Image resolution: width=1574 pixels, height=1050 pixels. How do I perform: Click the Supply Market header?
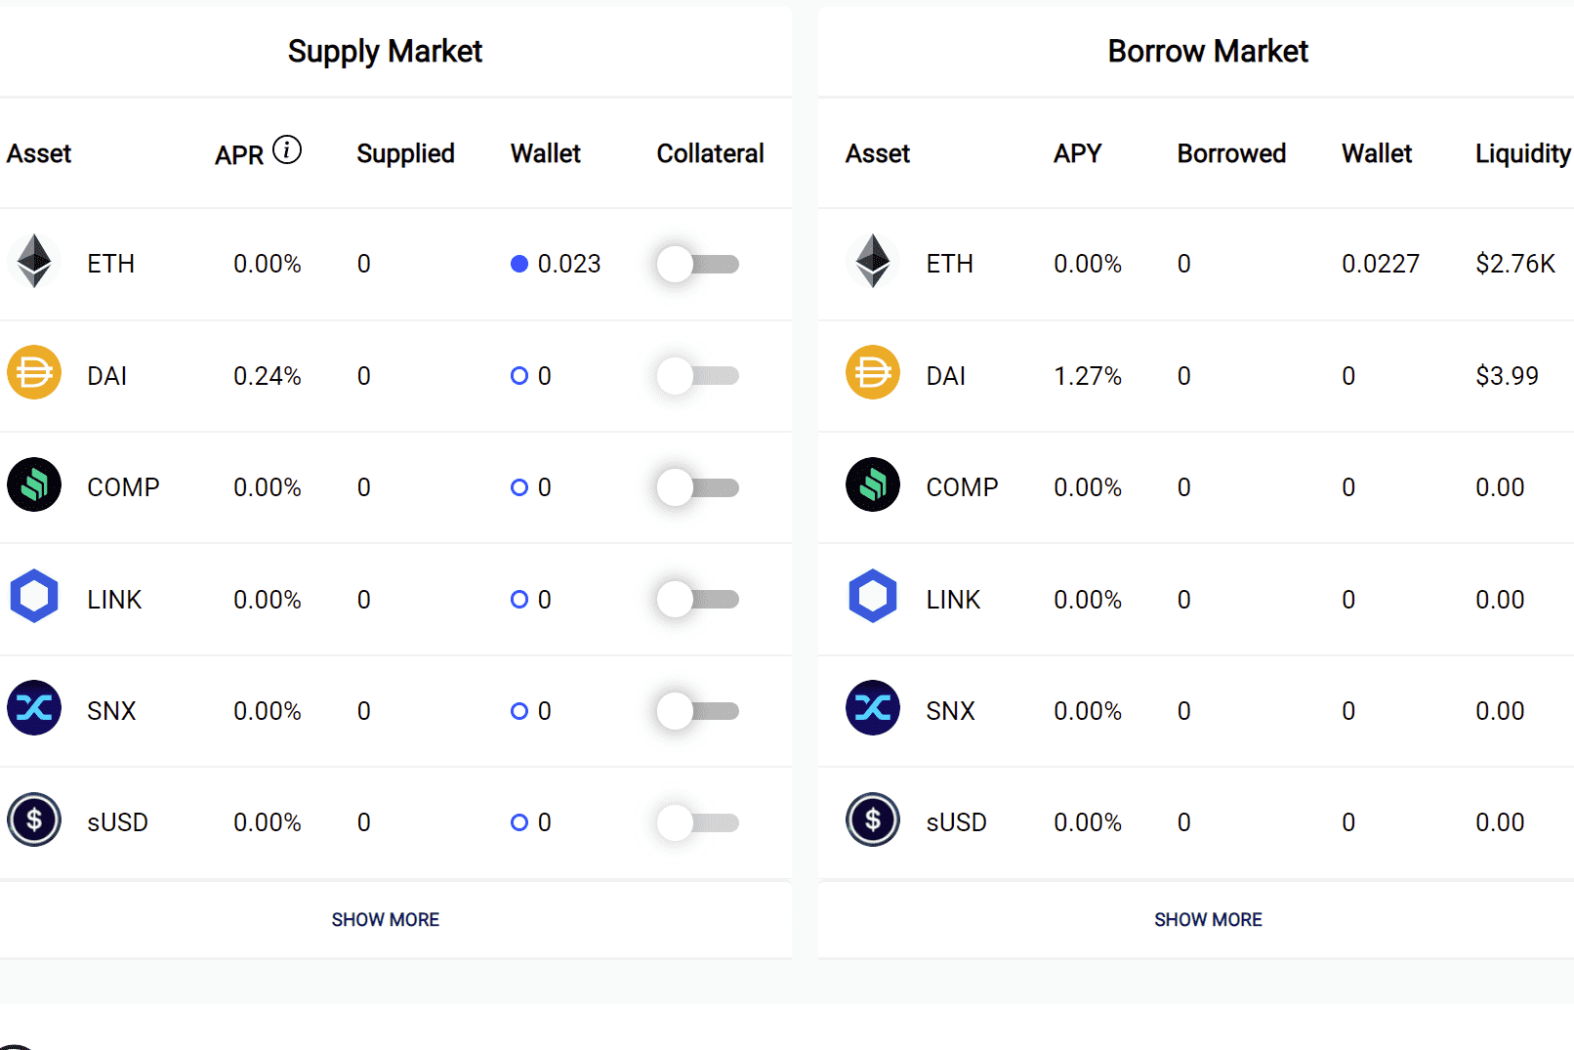(385, 51)
